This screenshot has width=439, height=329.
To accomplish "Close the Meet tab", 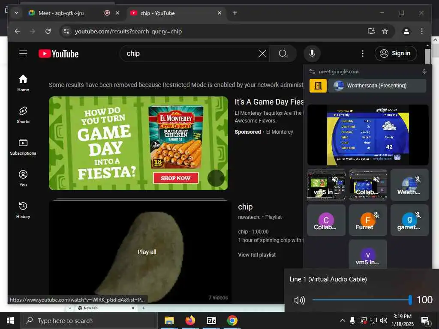I will click(117, 13).
